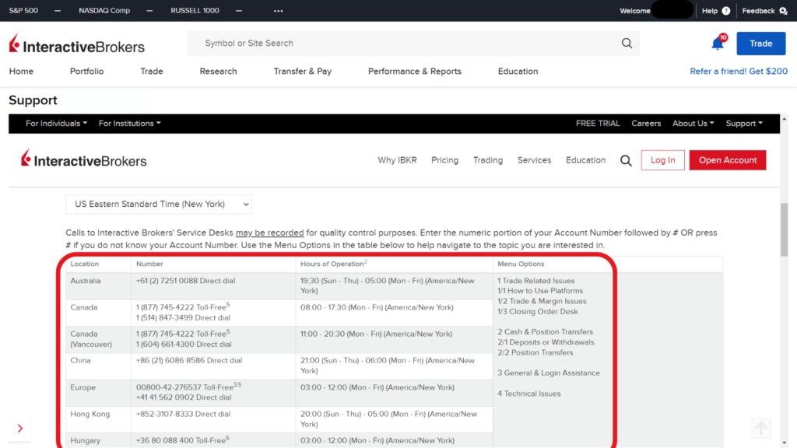The width and height of the screenshot is (797, 448).
Task: Click the Open Account button
Action: click(727, 160)
